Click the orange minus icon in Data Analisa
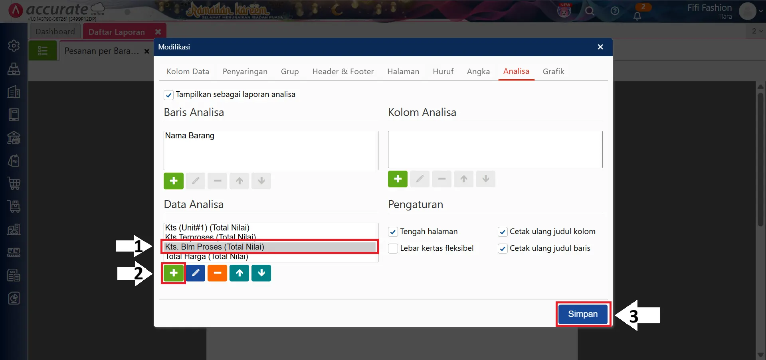 217,273
